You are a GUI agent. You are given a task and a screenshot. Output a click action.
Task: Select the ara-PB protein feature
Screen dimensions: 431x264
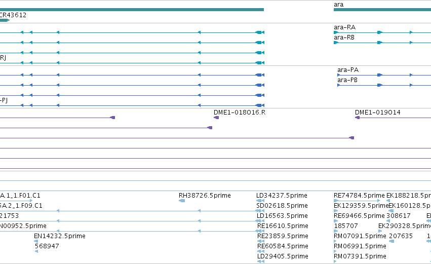click(384, 85)
